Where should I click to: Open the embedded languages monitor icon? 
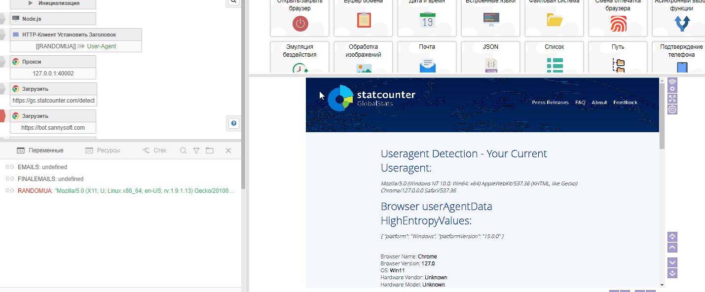491,20
